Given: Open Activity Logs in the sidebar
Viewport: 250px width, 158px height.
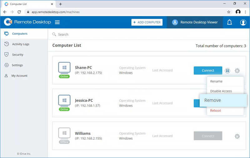Looking at the screenshot, I should pos(21,44).
